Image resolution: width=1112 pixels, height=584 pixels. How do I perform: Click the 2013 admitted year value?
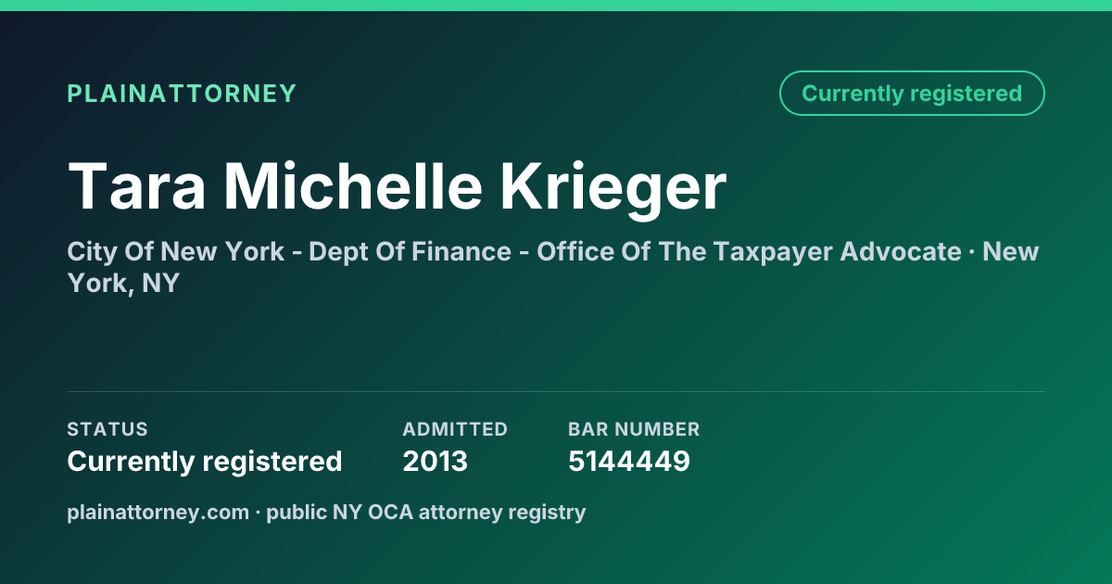coord(436,461)
